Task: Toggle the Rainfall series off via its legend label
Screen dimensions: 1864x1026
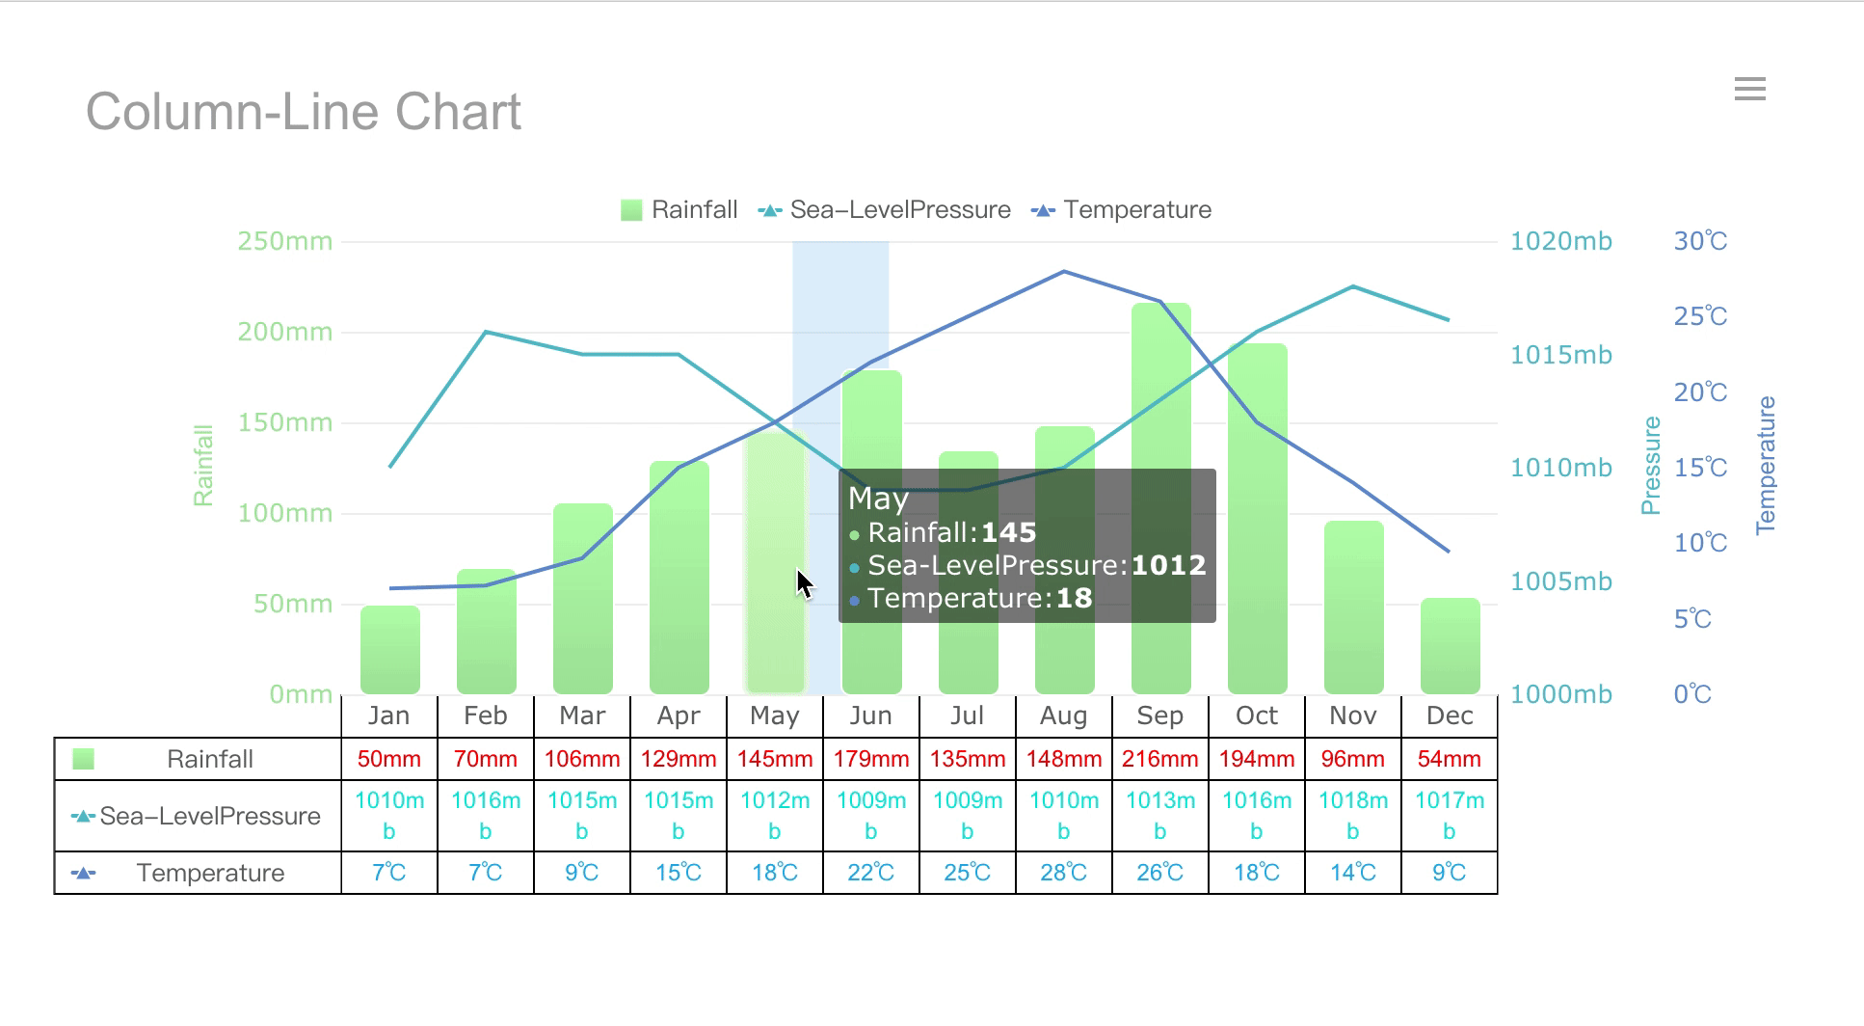Action: point(695,209)
